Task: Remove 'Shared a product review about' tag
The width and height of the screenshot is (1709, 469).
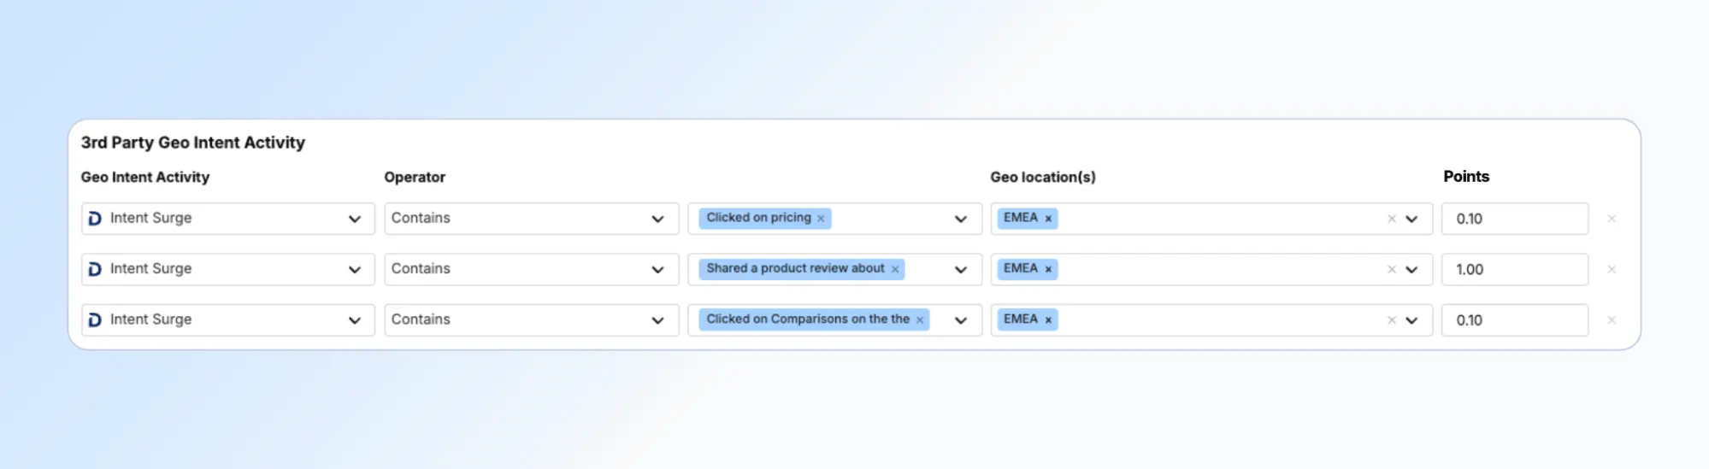Action: (x=895, y=269)
